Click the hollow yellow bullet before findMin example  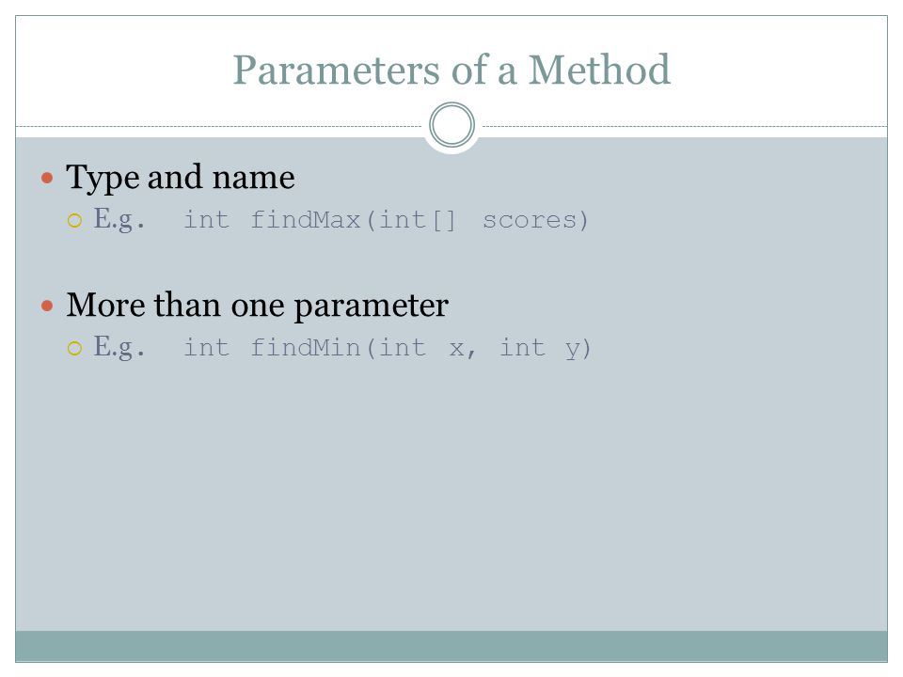click(x=75, y=348)
